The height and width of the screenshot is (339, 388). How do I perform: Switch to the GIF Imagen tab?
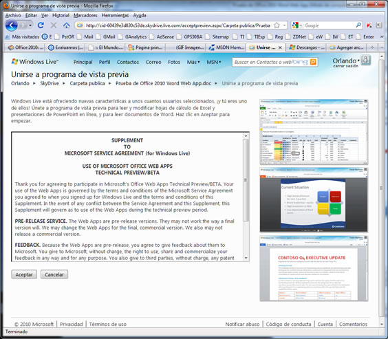point(186,47)
